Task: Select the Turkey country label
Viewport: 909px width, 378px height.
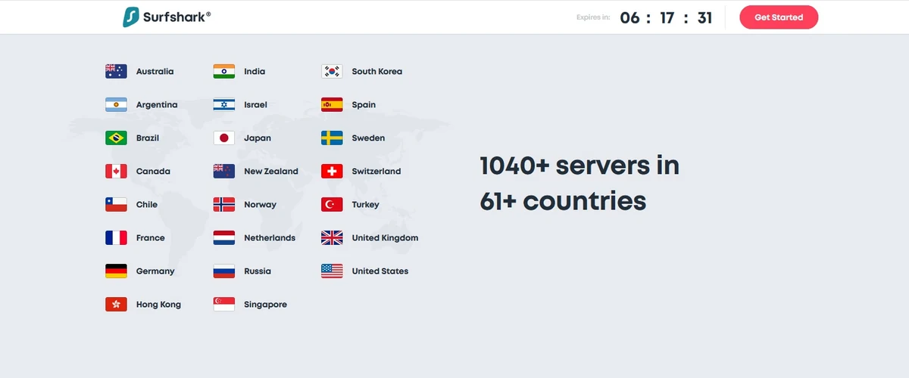Action: point(366,205)
